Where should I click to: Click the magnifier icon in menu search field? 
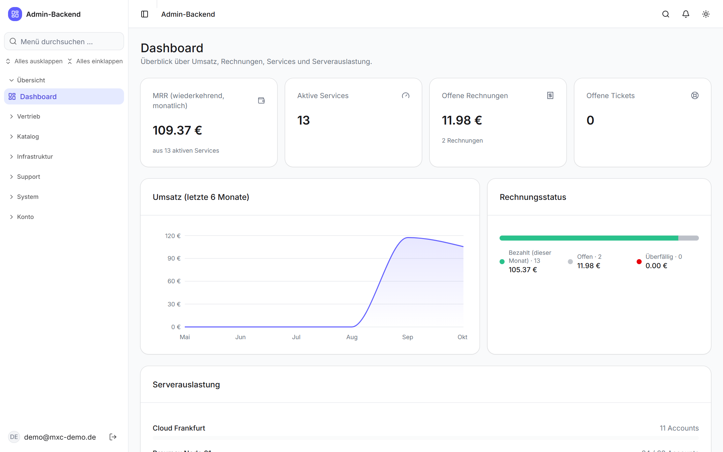pos(13,41)
